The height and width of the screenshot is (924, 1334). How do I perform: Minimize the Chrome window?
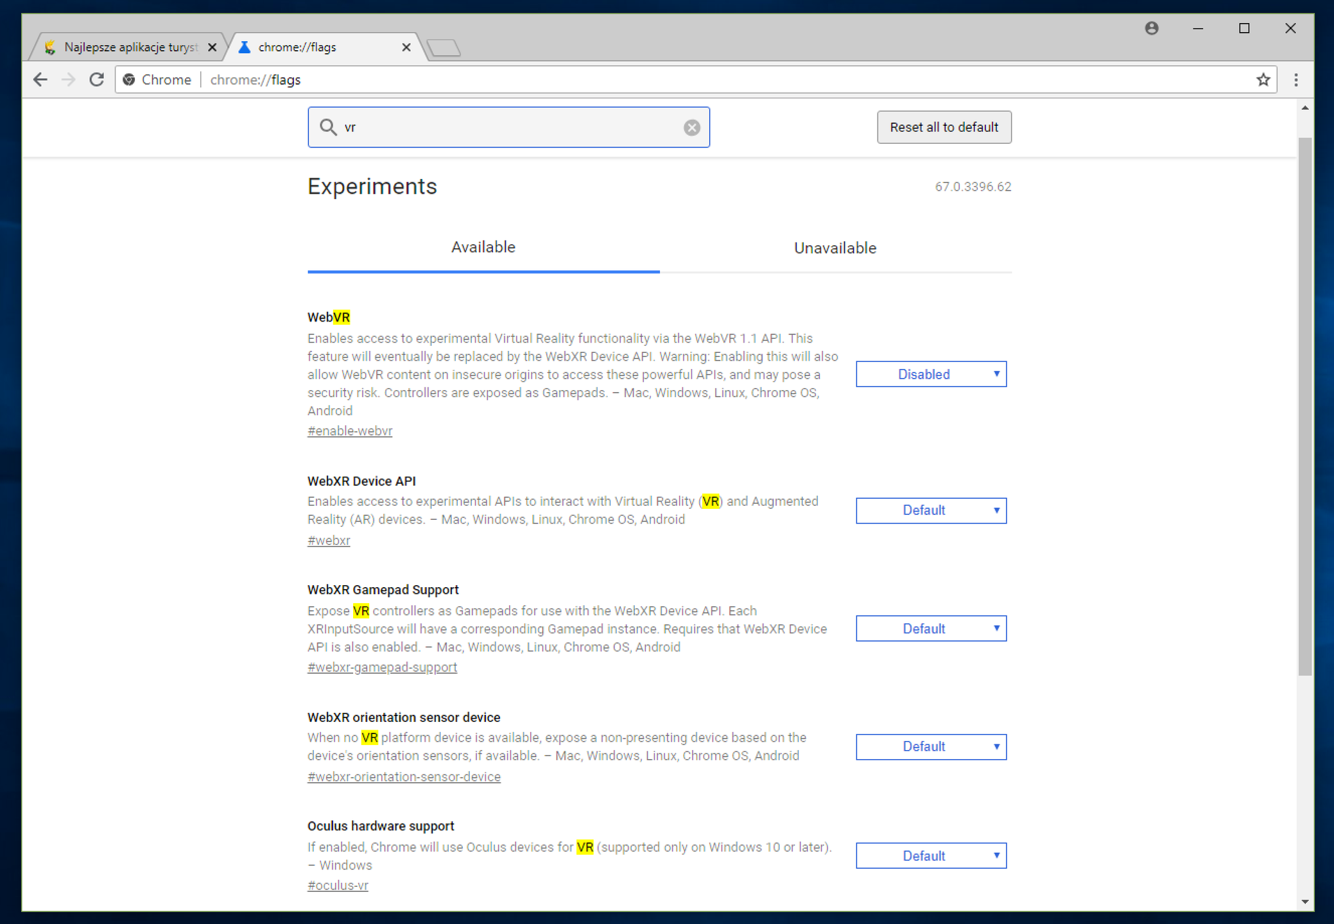(x=1197, y=28)
